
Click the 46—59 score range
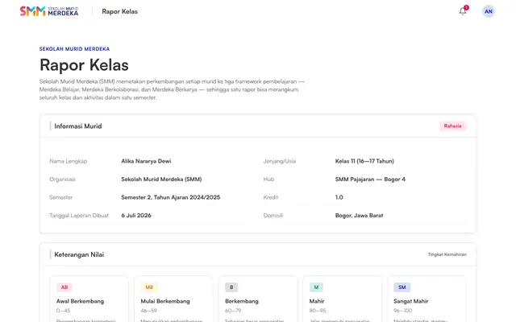[148, 311]
